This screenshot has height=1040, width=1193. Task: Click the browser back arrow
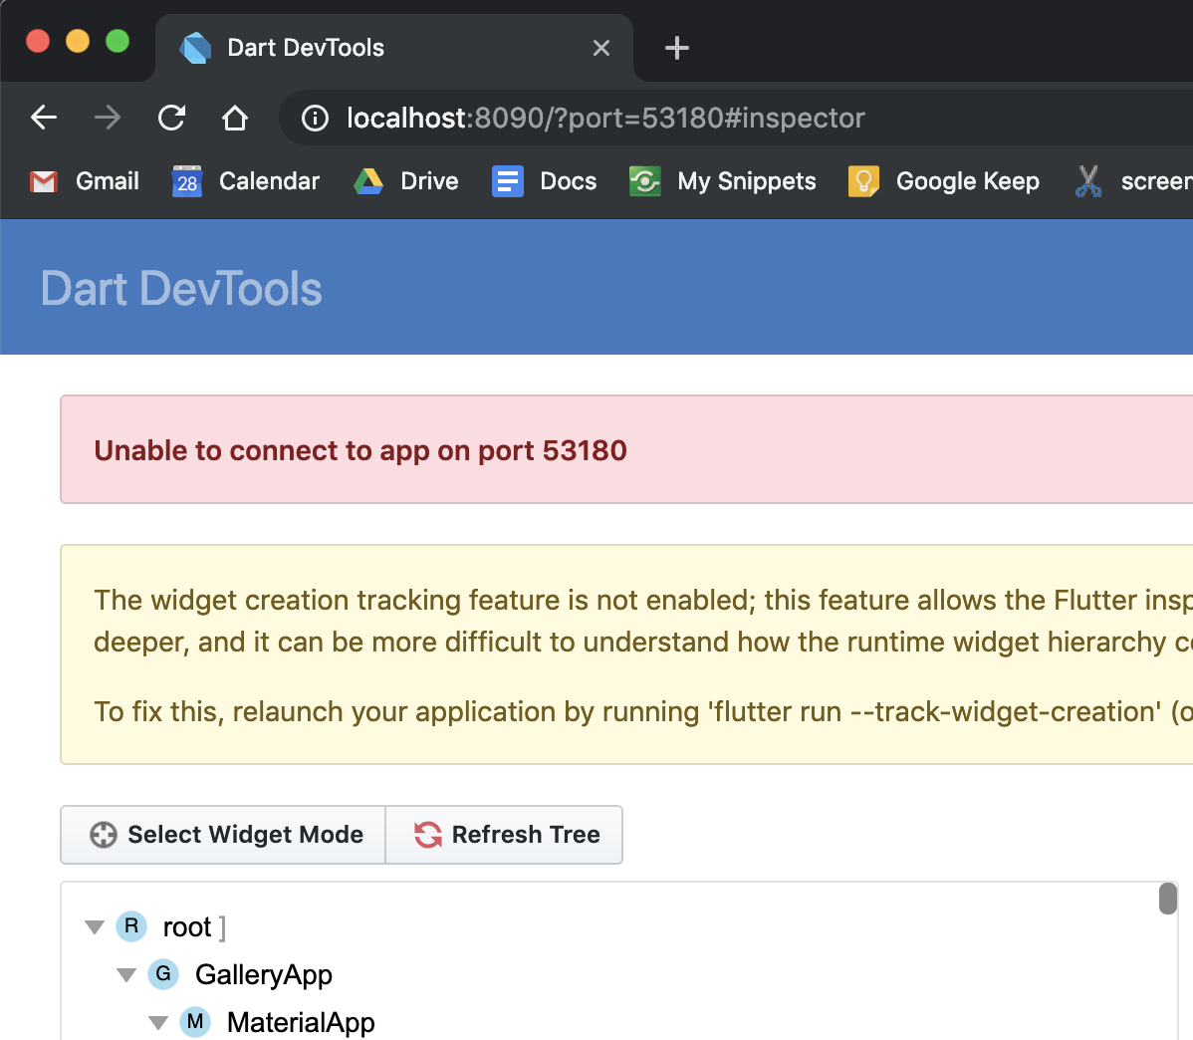pos(44,118)
